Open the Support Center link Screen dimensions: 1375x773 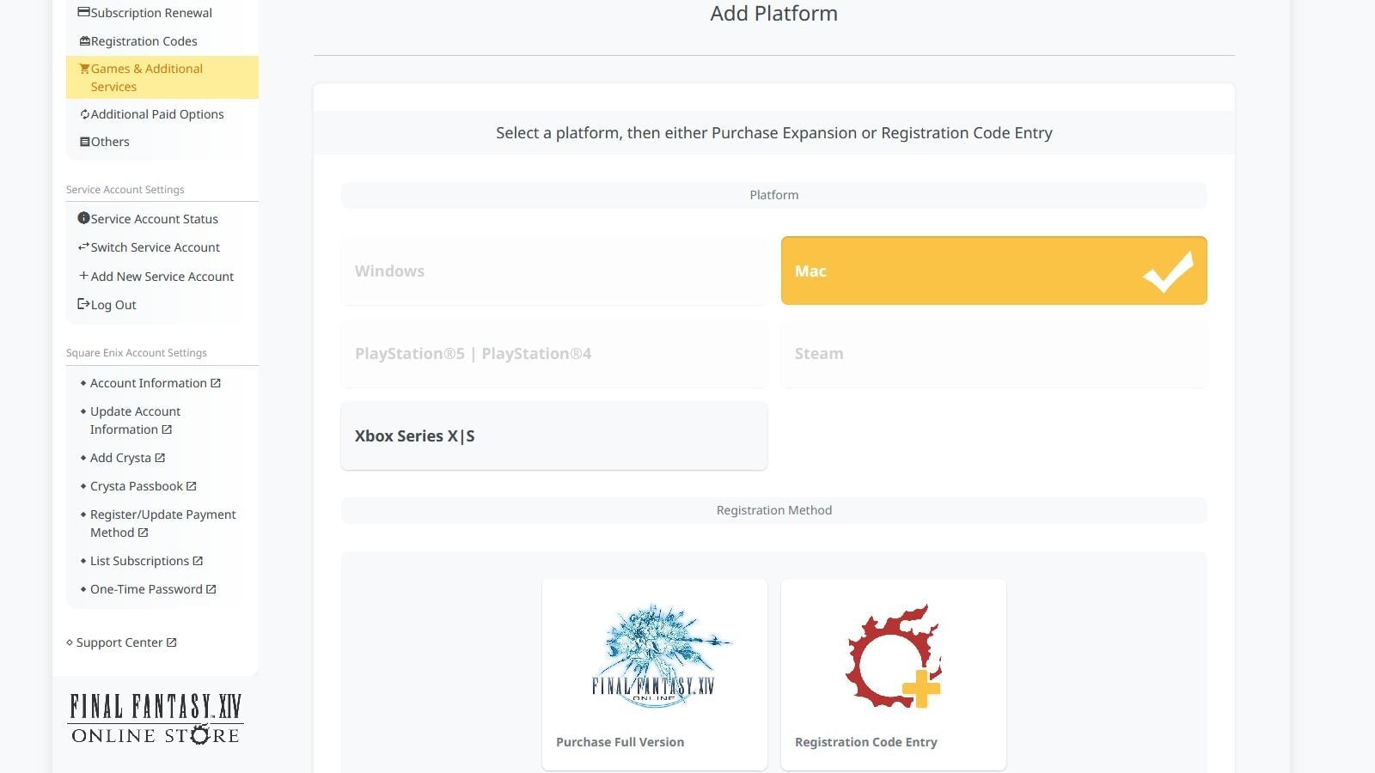click(120, 642)
